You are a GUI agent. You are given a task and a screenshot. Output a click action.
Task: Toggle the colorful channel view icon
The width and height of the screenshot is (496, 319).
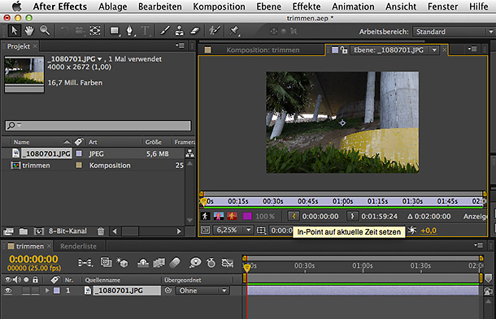pyautogui.click(x=219, y=217)
